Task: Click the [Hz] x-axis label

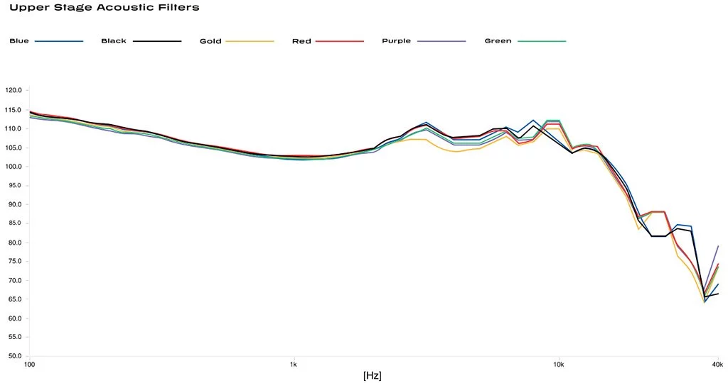Action: point(372,375)
